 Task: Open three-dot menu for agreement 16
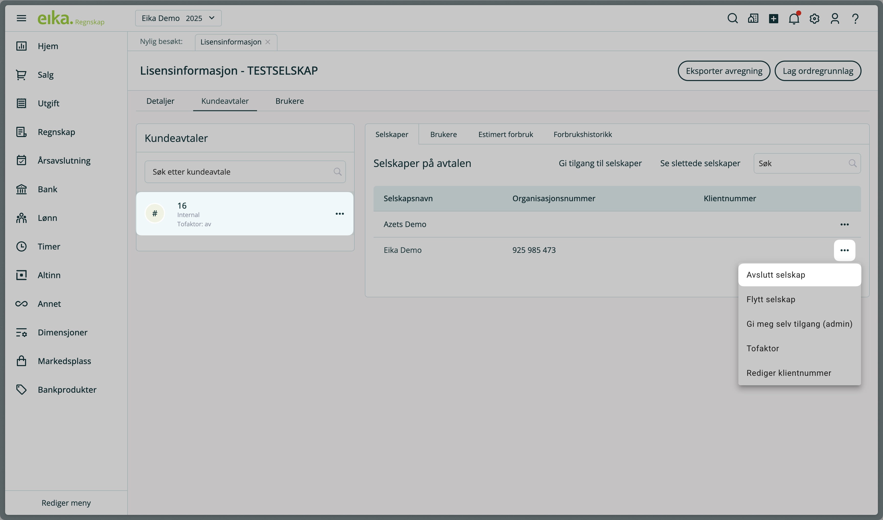(x=340, y=213)
